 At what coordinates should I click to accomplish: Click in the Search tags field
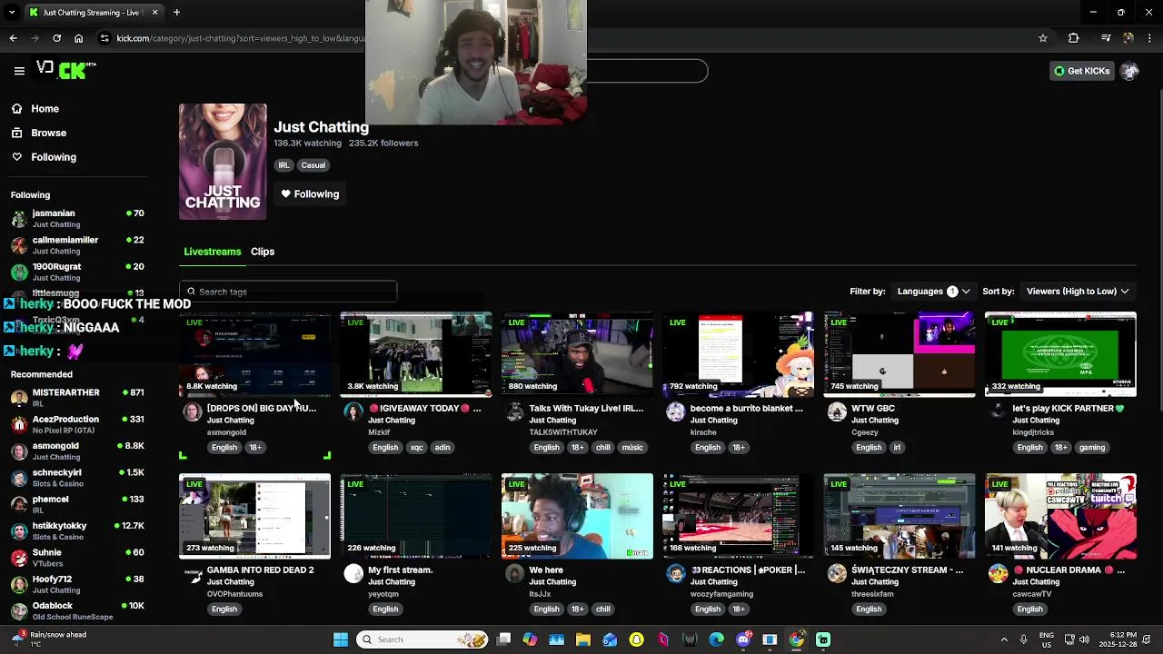288,292
